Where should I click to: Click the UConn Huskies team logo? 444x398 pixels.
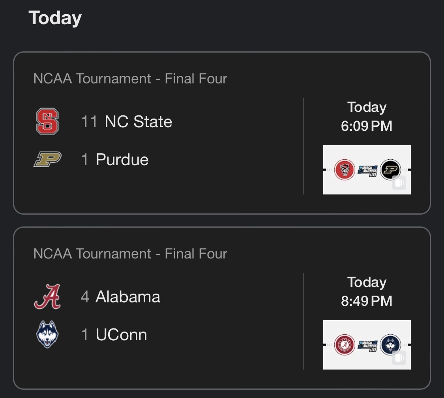tap(47, 334)
